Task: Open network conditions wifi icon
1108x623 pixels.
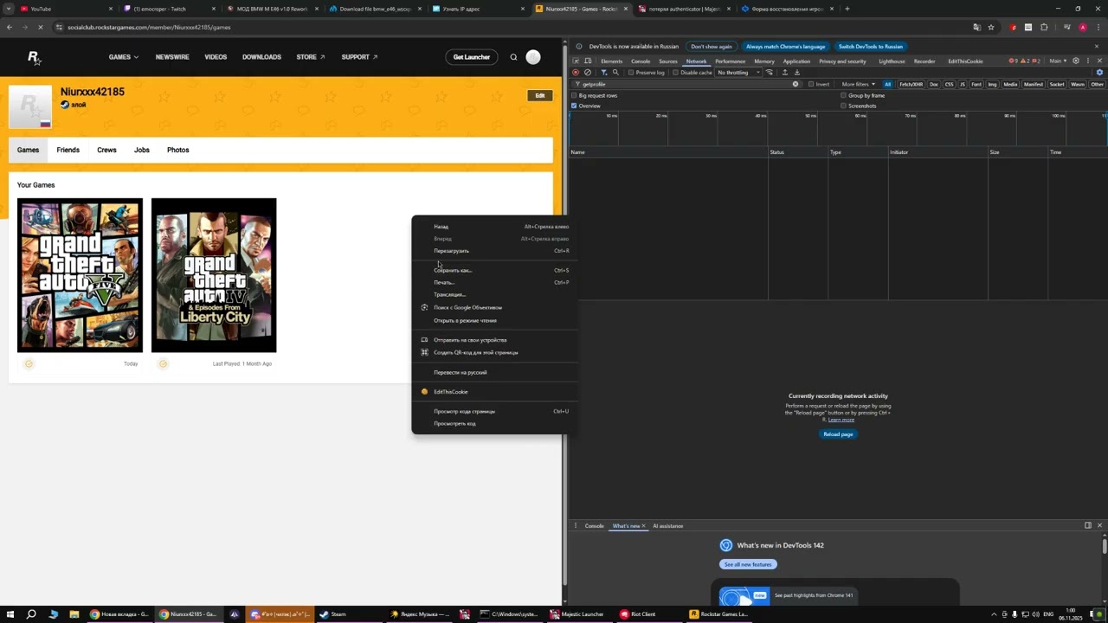Action: (770, 73)
